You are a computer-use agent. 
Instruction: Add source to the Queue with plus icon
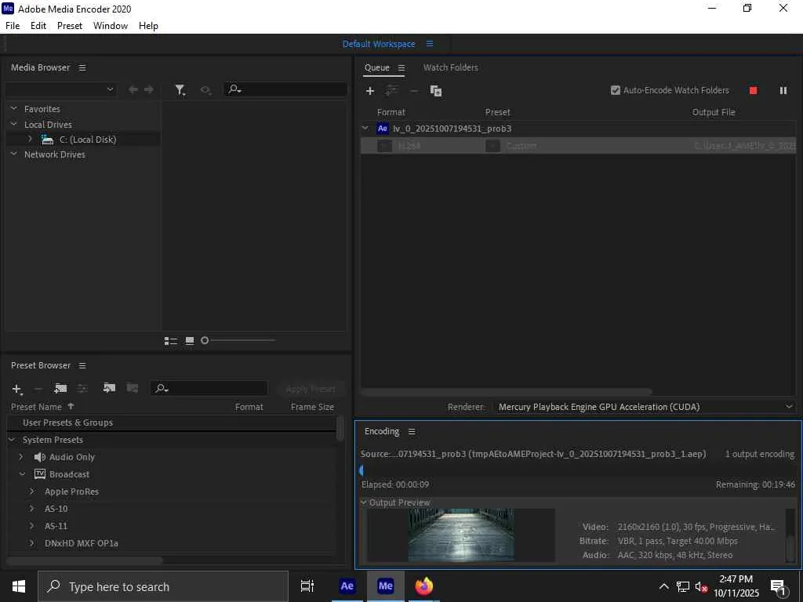pyautogui.click(x=370, y=91)
